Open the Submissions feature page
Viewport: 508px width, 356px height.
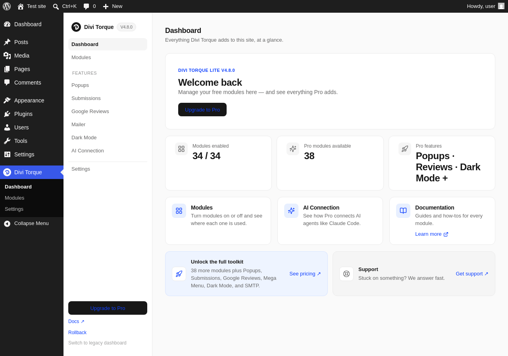coord(108,98)
